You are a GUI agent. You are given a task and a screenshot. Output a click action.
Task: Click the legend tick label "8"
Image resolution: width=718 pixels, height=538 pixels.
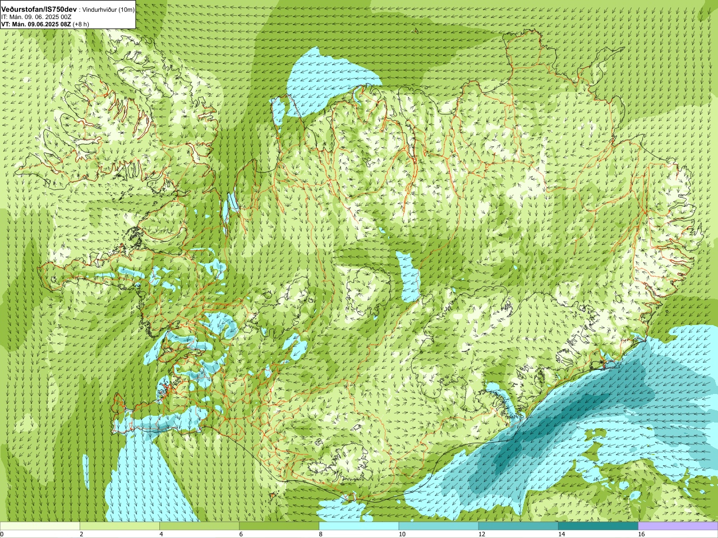[321, 534]
